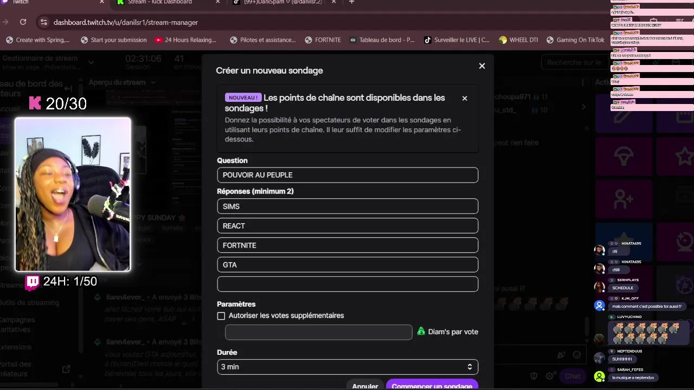
Task: Open 'Extensions' in sidebar
Action: click(16, 347)
